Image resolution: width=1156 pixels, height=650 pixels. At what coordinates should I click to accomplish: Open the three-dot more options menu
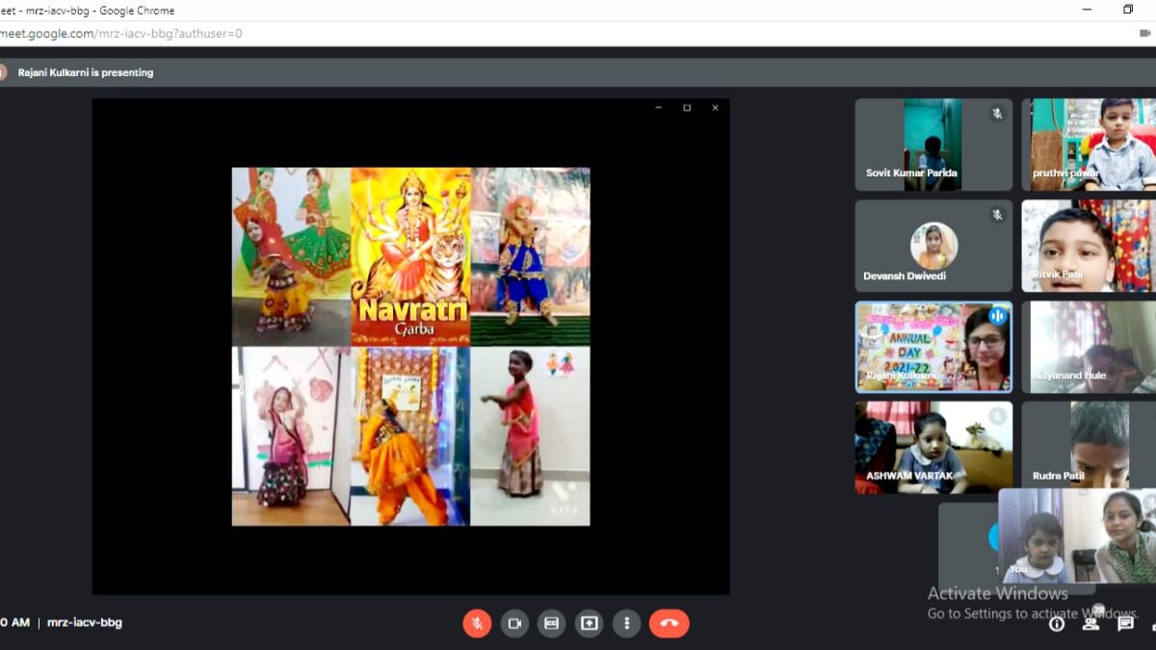click(627, 623)
